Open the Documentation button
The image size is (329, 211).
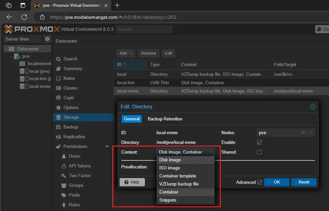322,29
